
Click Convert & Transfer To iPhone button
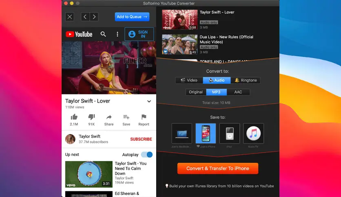pyautogui.click(x=218, y=169)
